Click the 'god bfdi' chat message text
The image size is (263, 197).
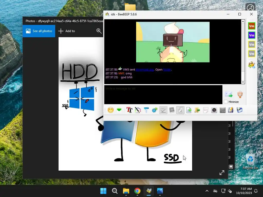coord(127,77)
